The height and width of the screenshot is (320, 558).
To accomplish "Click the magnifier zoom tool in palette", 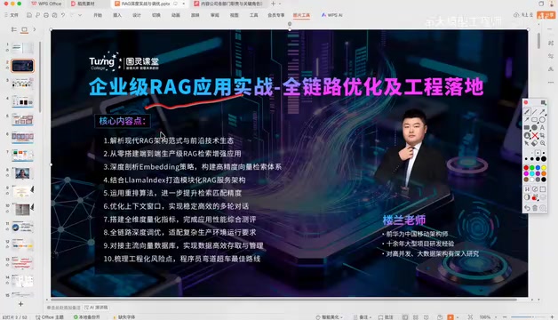I will pyautogui.click(x=543, y=143).
